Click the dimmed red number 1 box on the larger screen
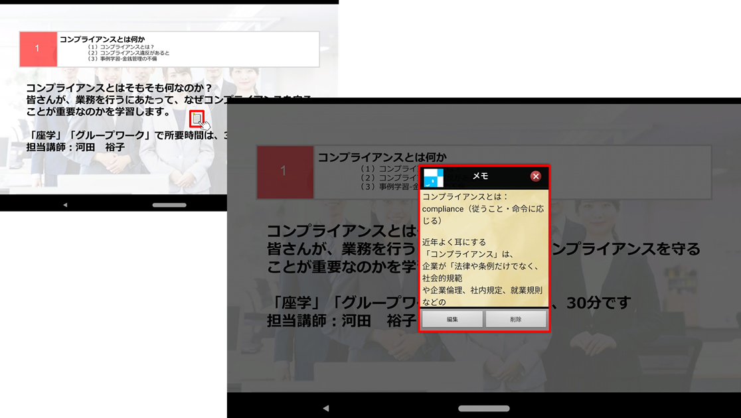The width and height of the screenshot is (741, 418). [285, 172]
